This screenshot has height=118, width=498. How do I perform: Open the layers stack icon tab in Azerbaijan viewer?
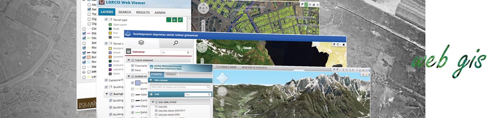pos(141,42)
